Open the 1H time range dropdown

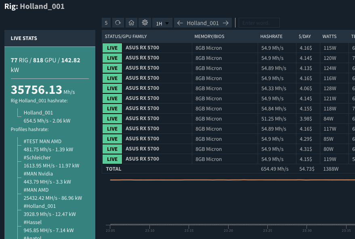(x=162, y=23)
